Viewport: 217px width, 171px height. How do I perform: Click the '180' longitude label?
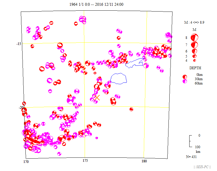tap(144, 161)
